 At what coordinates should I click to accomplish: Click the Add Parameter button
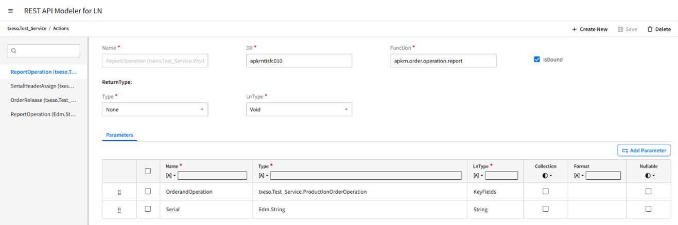(644, 151)
